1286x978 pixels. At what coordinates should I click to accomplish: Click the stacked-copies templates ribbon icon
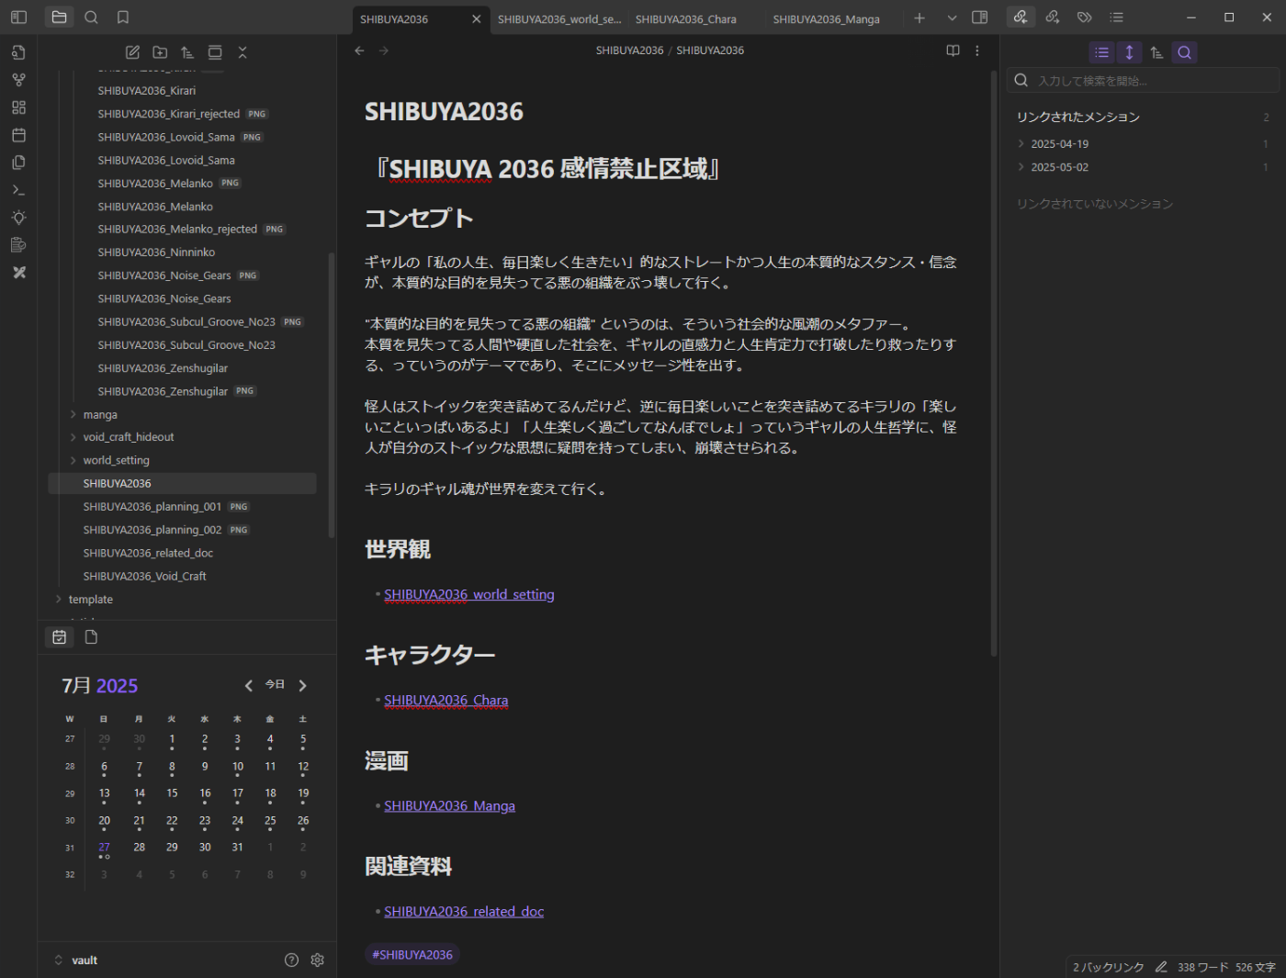(x=18, y=163)
